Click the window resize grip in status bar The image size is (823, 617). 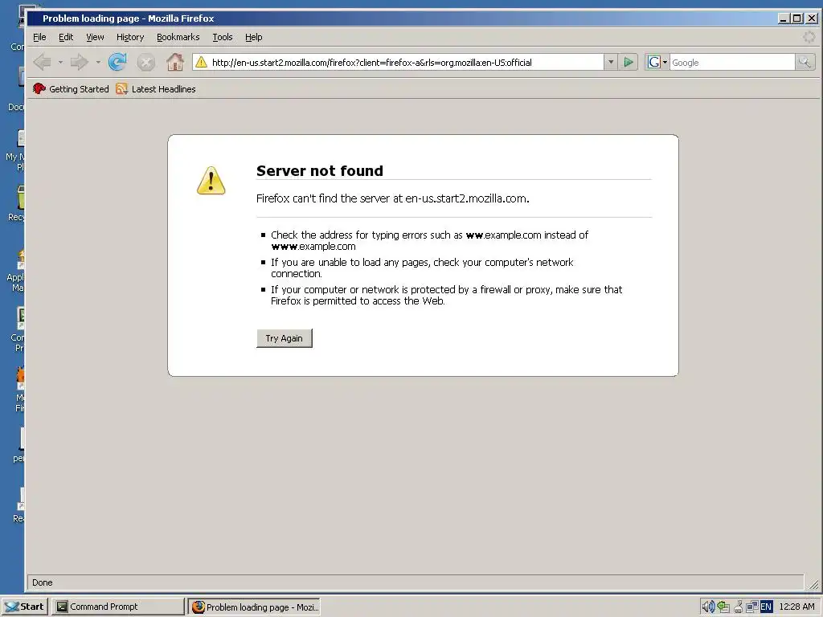(813, 583)
